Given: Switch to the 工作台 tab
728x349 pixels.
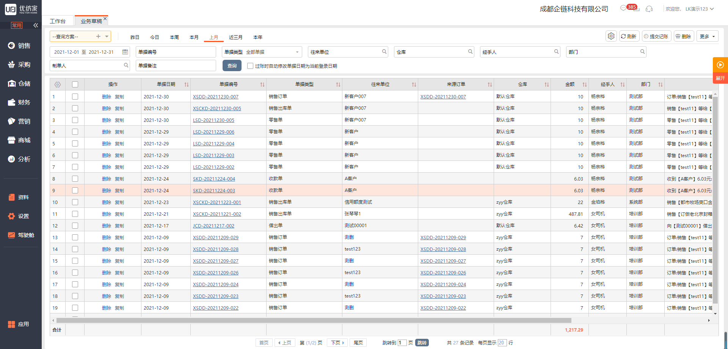Looking at the screenshot, I should coord(58,21).
